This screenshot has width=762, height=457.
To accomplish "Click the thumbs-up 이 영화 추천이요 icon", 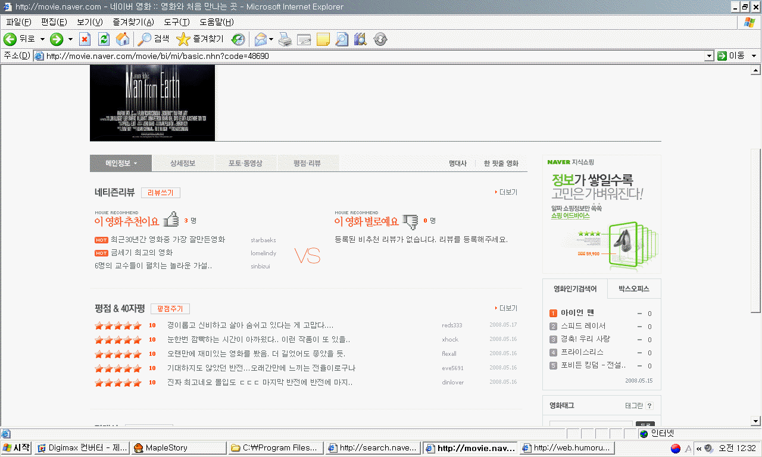I will tap(171, 220).
